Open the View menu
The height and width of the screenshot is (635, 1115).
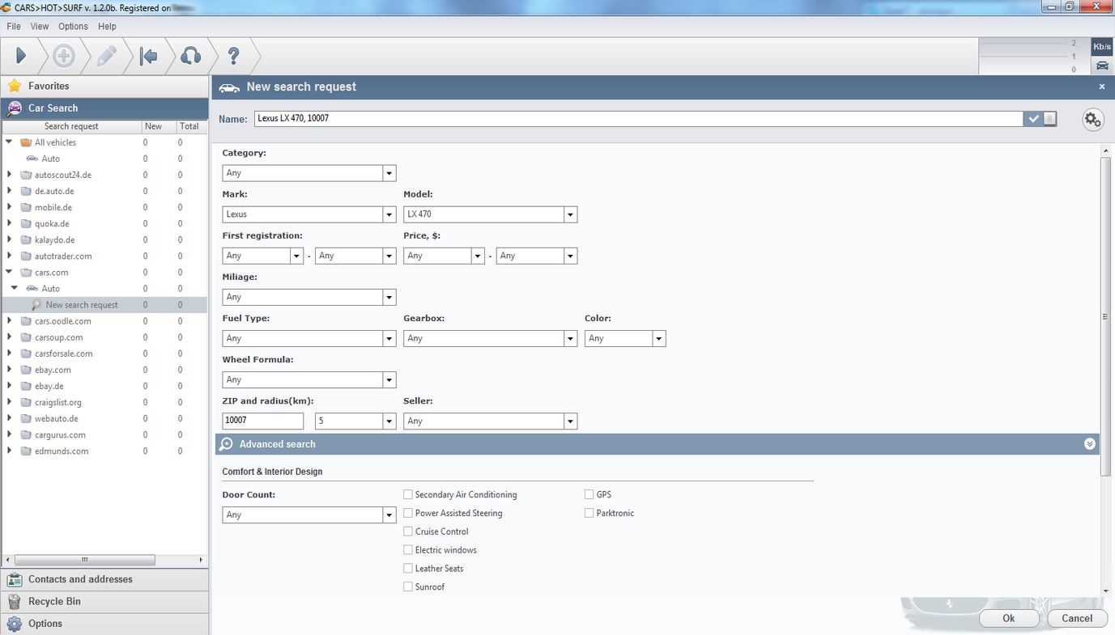point(40,27)
